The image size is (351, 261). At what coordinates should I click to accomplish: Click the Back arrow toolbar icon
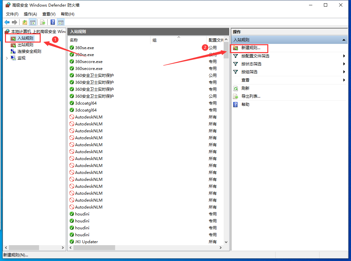7,22
